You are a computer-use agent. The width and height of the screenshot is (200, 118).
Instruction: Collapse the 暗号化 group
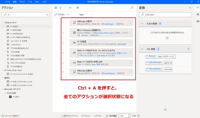coord(2,78)
